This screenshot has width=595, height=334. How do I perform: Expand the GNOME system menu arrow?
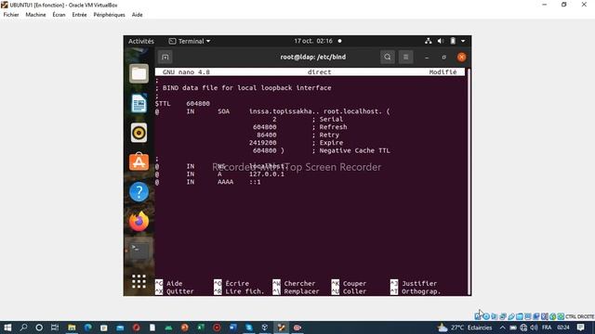click(463, 41)
